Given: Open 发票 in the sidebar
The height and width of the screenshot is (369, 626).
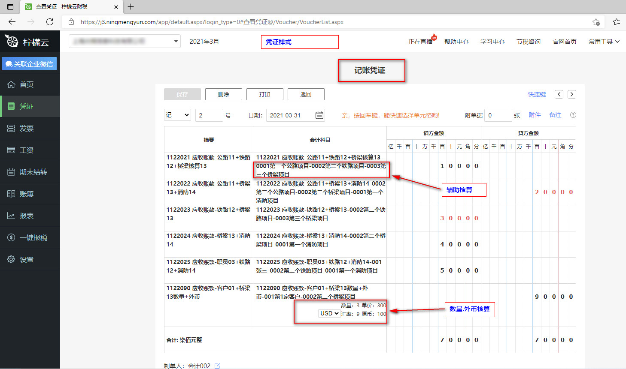Looking at the screenshot, I should [x=26, y=128].
